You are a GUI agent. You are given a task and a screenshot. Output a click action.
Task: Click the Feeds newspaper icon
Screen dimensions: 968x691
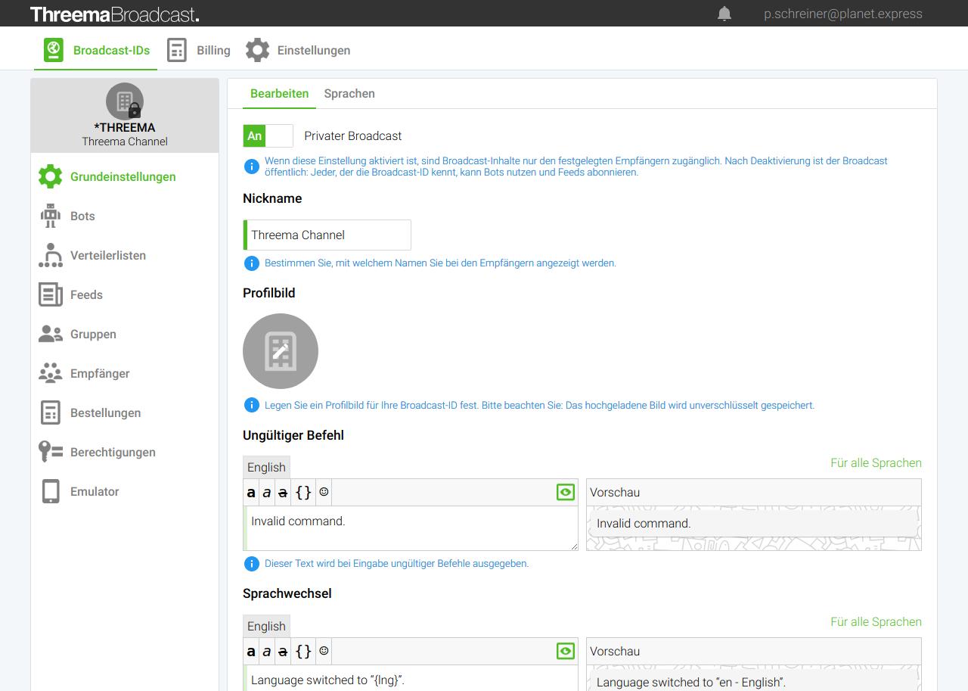(x=51, y=294)
